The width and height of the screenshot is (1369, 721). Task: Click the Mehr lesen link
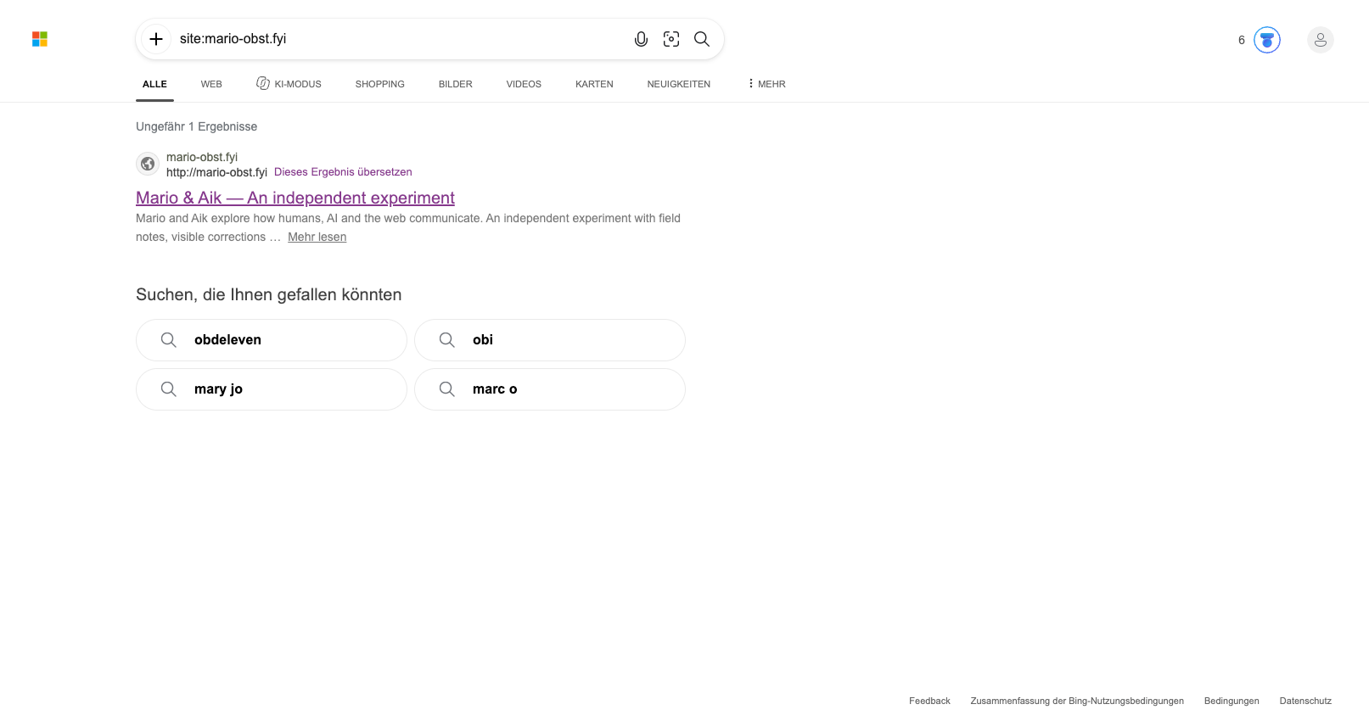tap(317, 238)
